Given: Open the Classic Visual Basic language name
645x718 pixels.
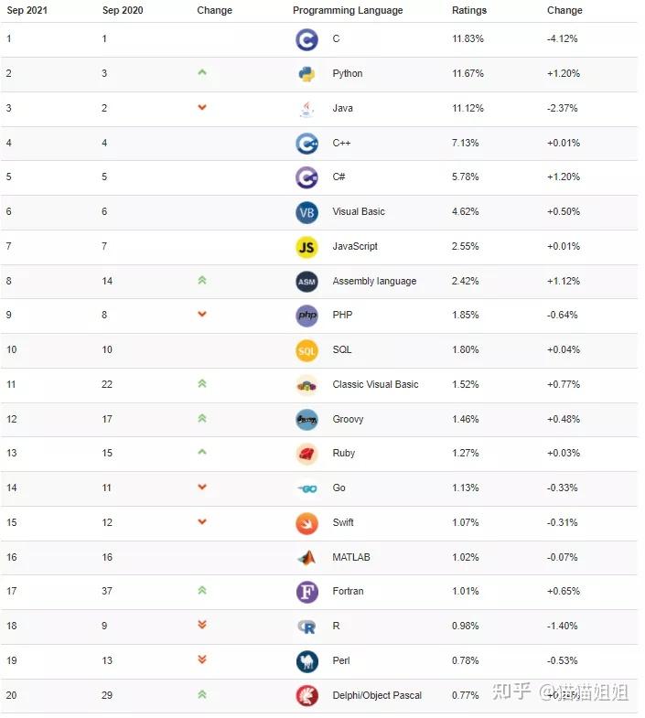Looking at the screenshot, I should pos(375,385).
